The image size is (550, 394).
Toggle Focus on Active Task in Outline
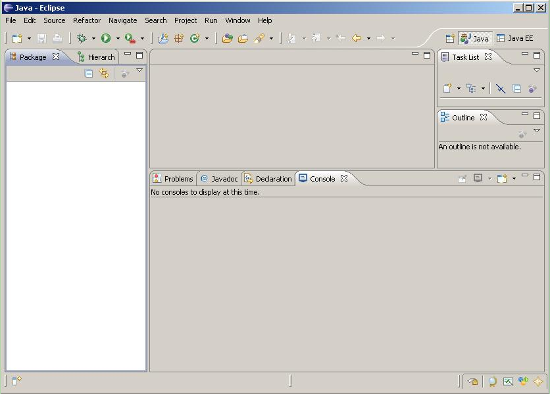point(522,134)
